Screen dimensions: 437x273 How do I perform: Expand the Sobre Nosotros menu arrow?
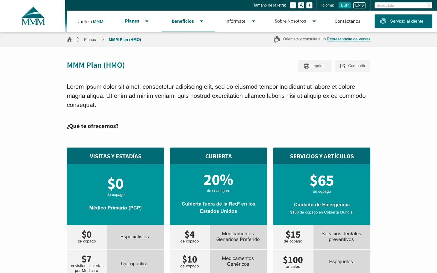(314, 21)
